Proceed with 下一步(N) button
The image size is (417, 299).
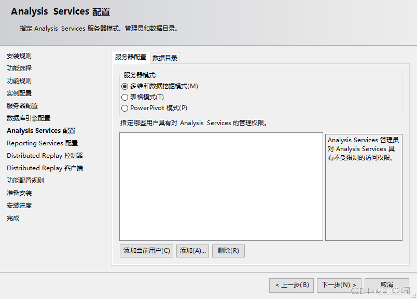[339, 285]
